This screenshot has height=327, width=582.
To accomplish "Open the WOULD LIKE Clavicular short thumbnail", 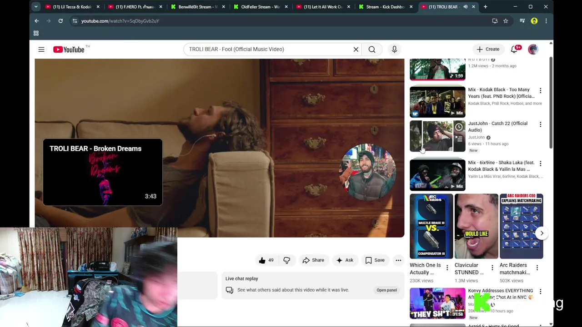I will coord(477,226).
